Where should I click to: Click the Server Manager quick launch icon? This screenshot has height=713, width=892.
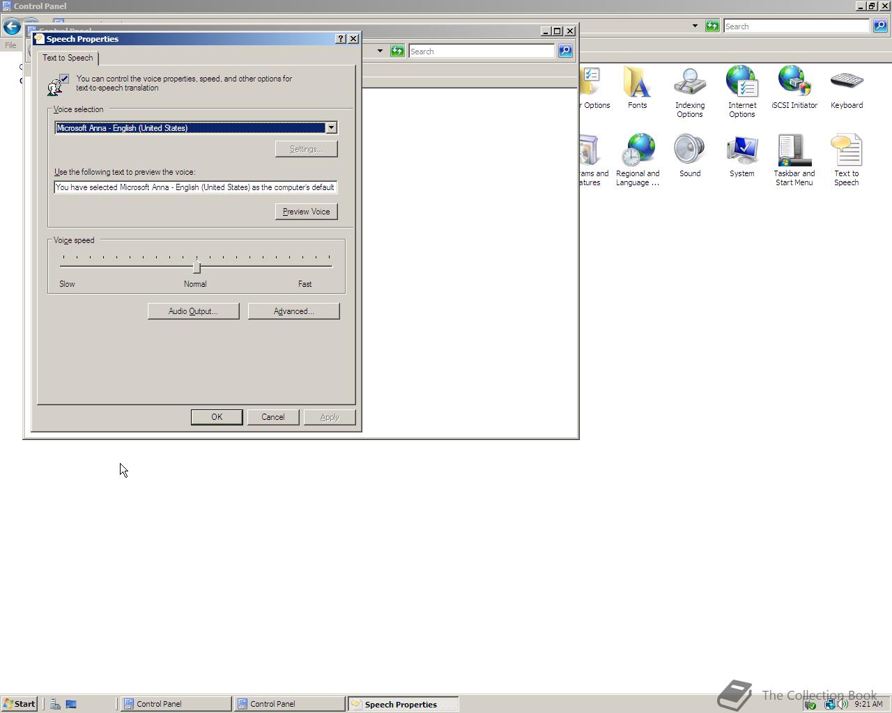(x=55, y=704)
